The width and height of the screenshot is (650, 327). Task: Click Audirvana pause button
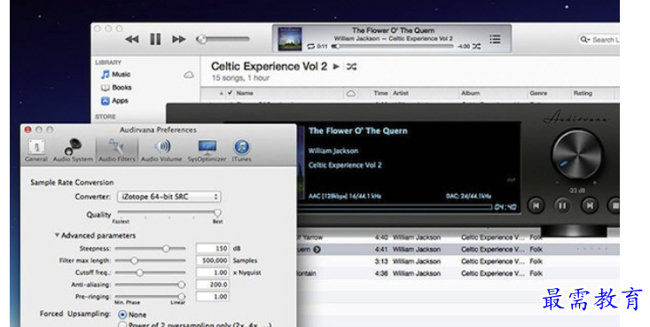[x=562, y=206]
